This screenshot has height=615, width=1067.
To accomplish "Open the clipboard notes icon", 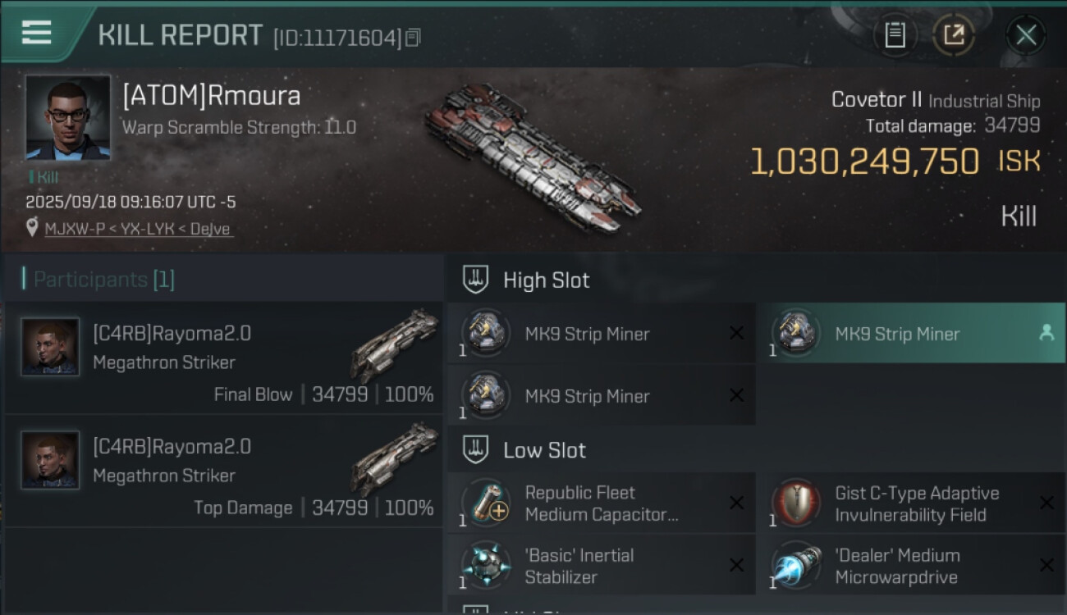I will [x=895, y=34].
